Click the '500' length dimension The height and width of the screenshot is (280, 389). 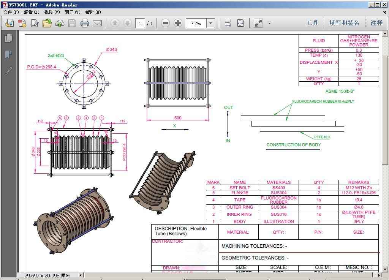[178, 118]
